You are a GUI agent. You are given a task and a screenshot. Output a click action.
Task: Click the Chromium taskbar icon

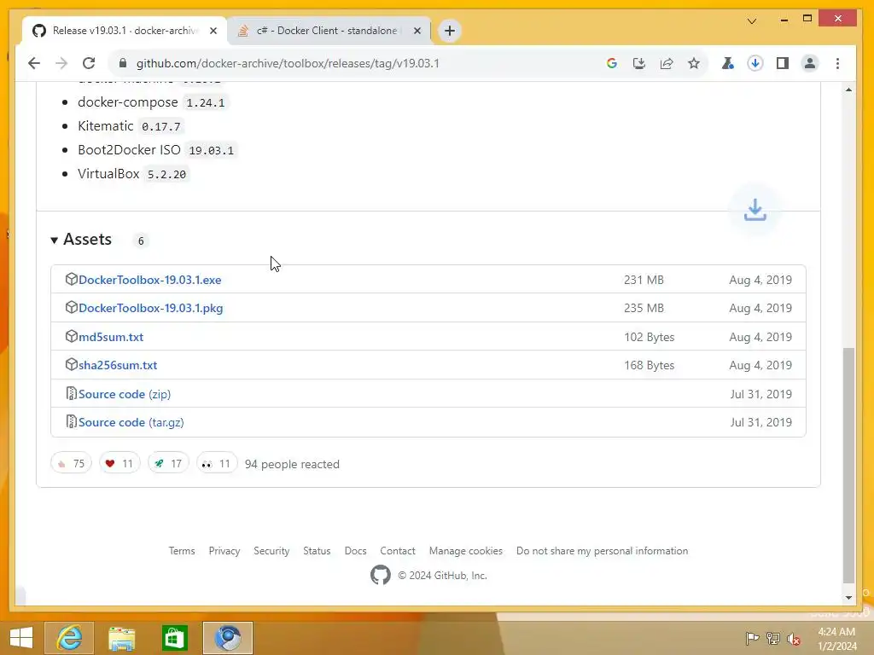pos(227,638)
